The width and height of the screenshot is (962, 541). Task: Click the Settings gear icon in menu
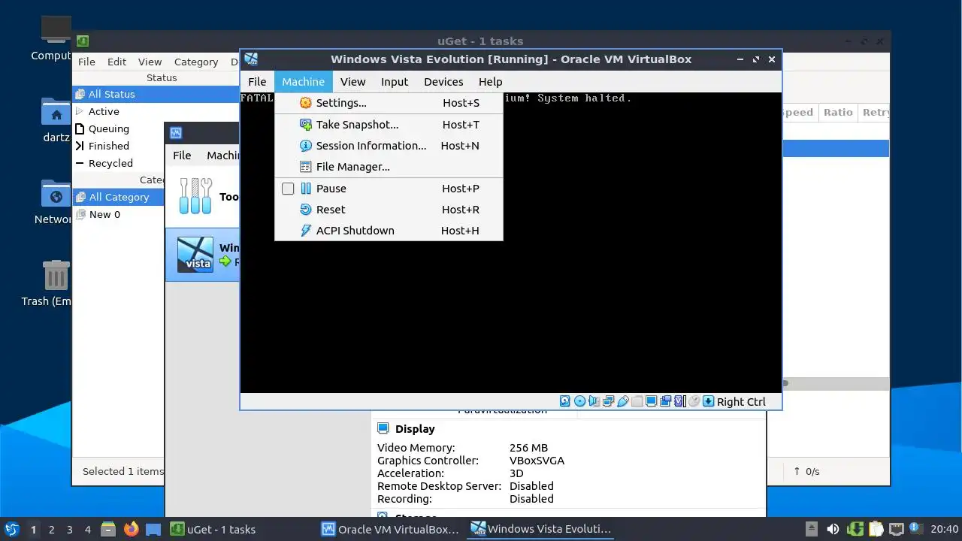click(x=306, y=103)
